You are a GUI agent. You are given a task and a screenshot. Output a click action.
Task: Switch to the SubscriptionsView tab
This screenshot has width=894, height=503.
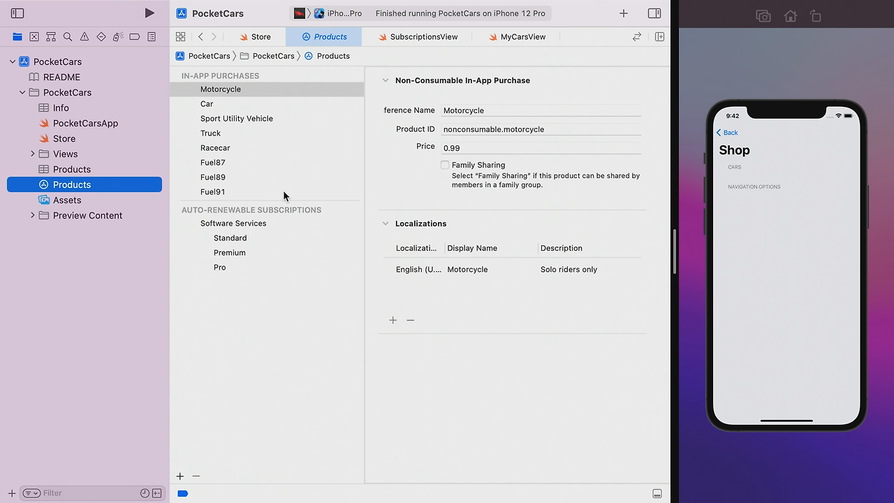click(x=418, y=36)
